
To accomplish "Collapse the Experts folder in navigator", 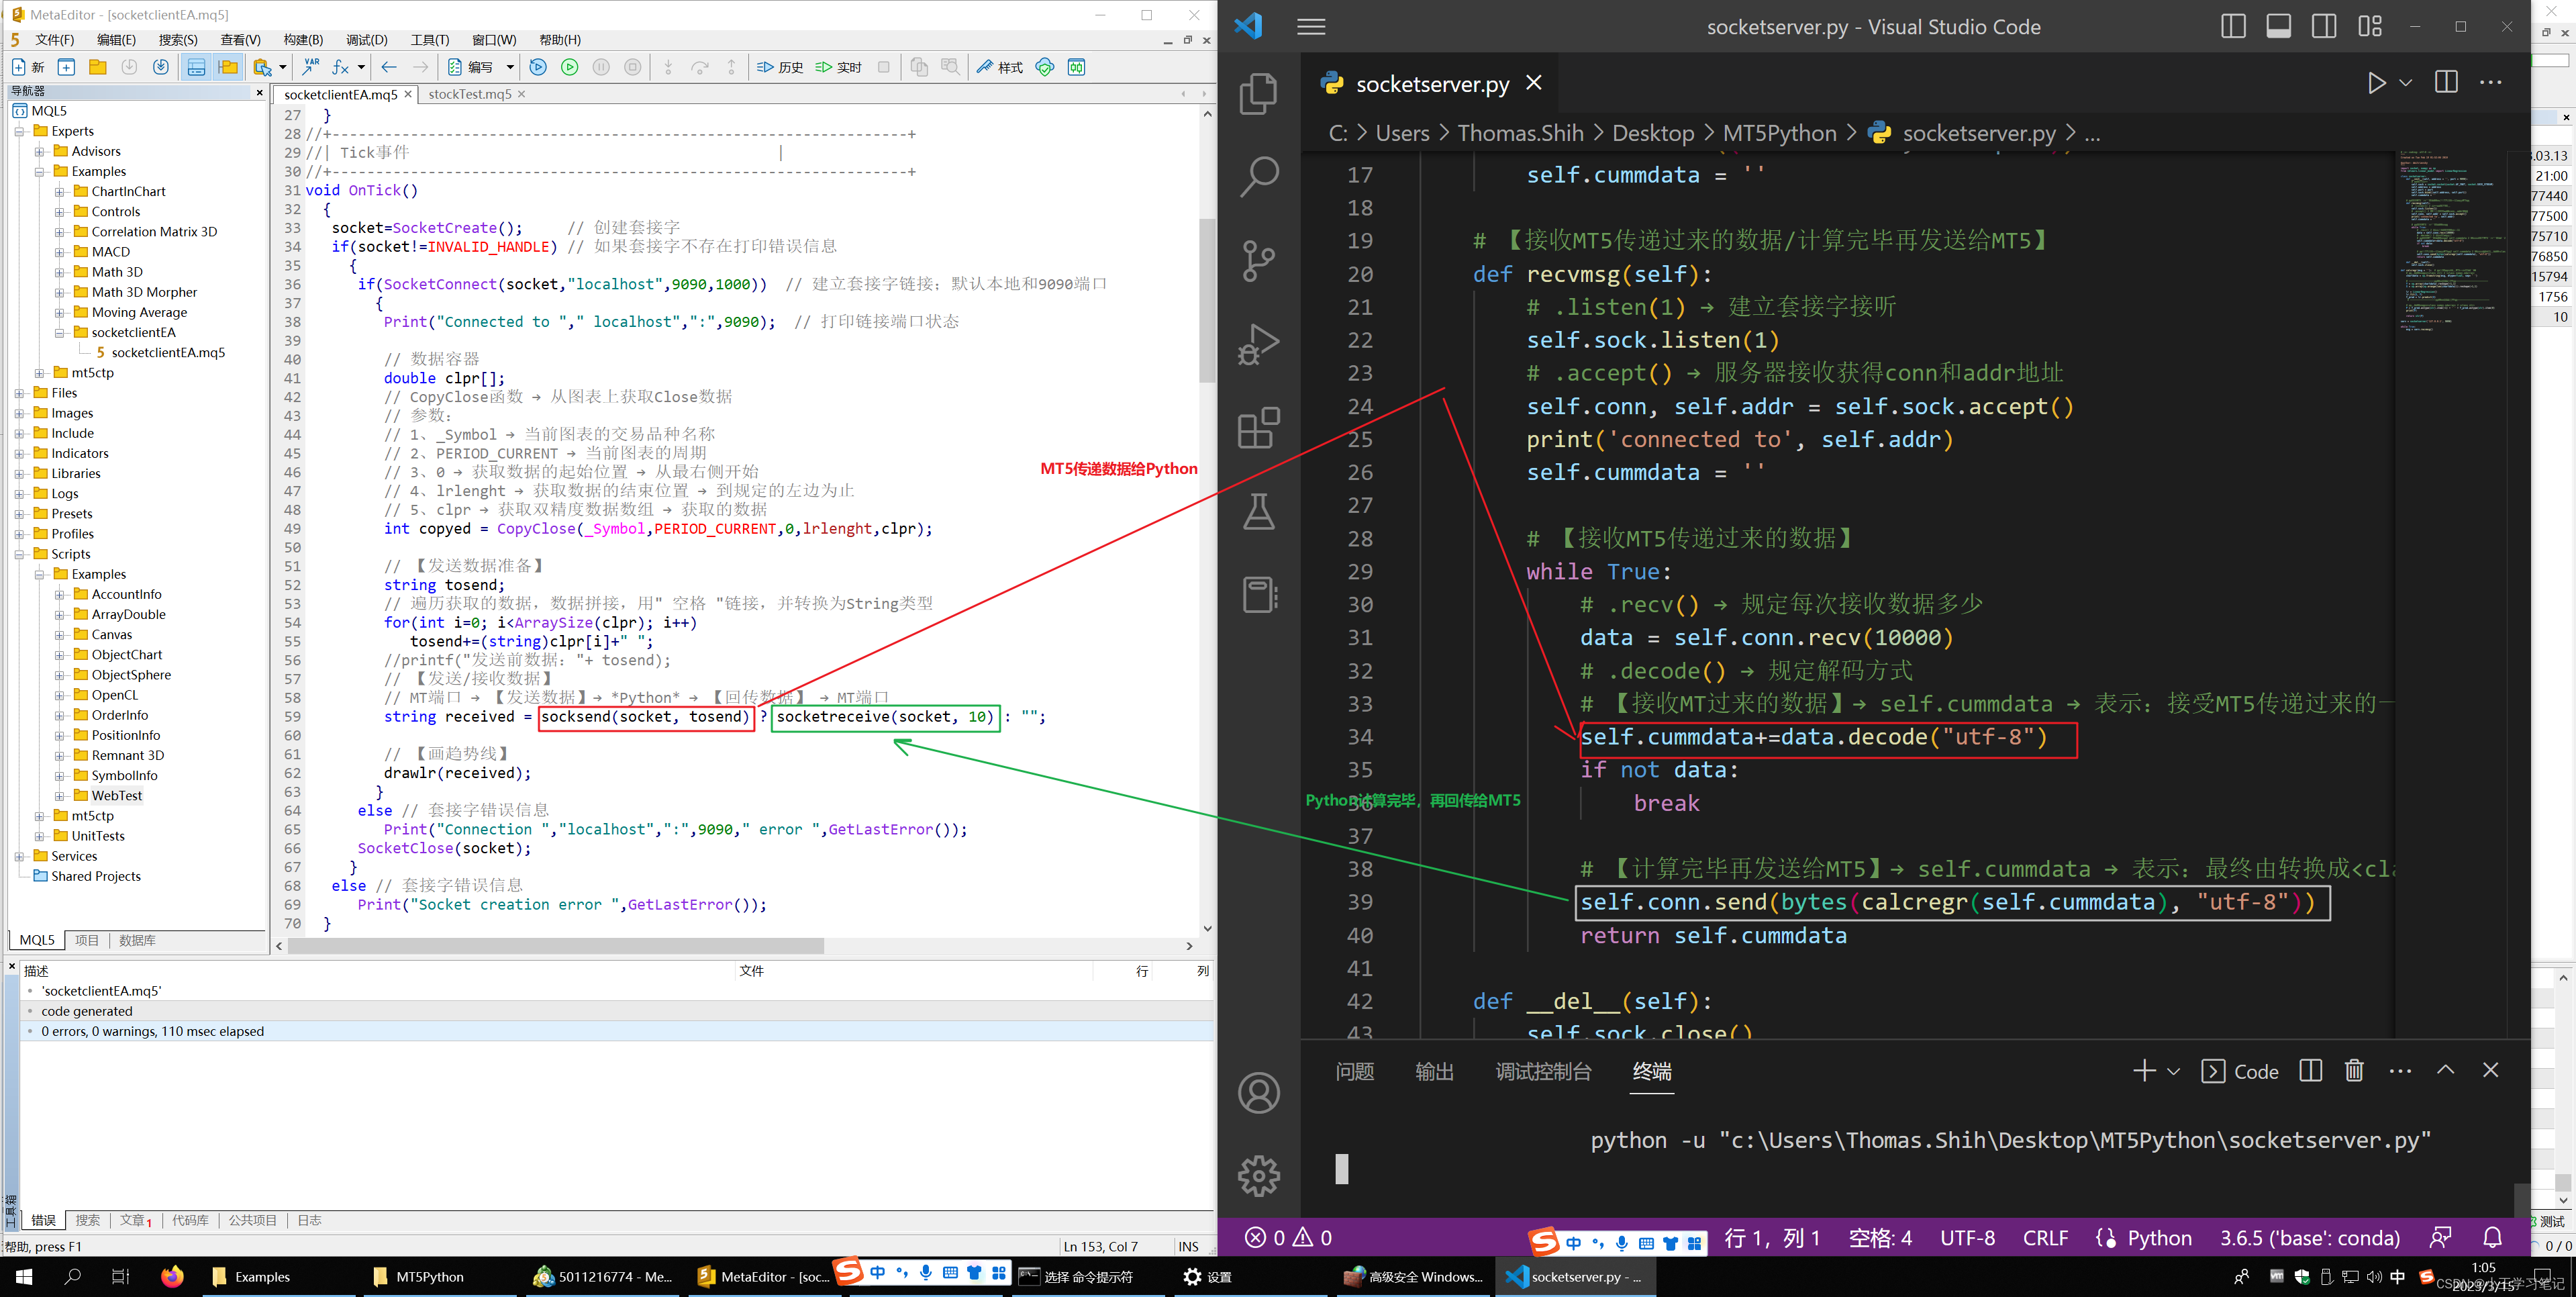I will coord(20,131).
